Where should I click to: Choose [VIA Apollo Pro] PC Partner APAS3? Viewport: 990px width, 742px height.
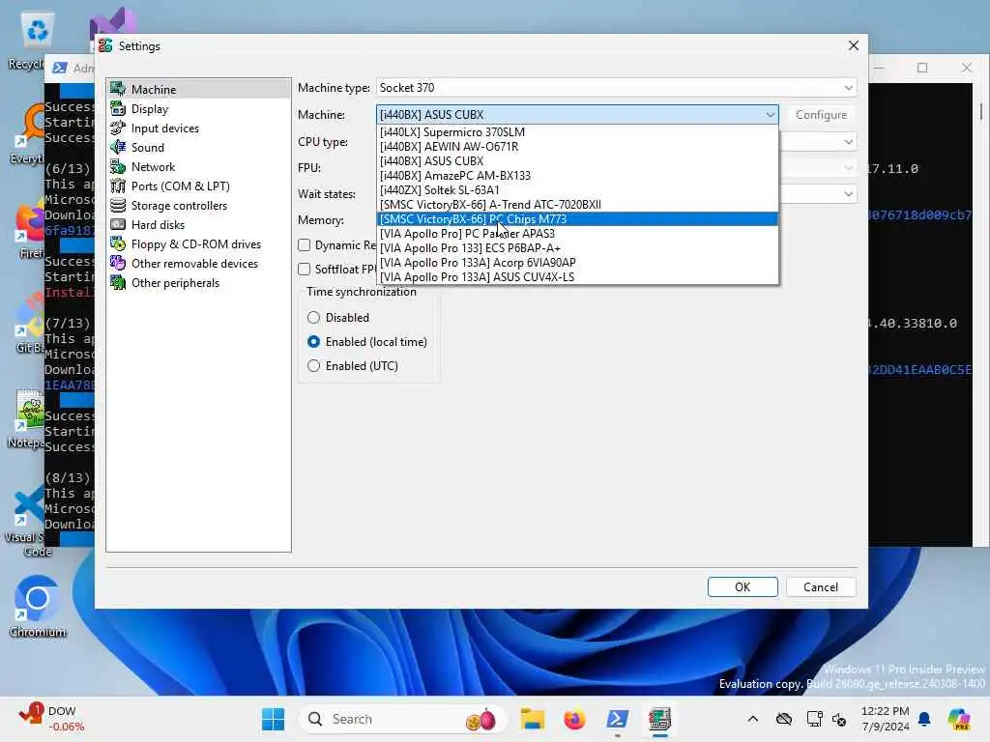click(x=578, y=234)
